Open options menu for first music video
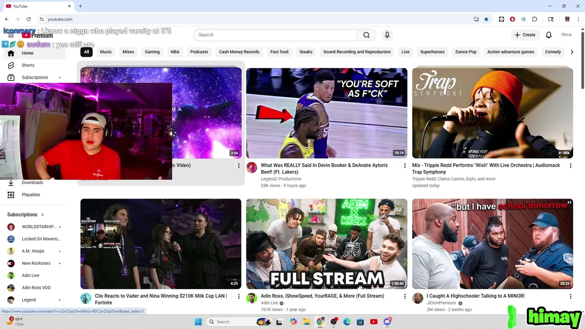The width and height of the screenshot is (585, 329). [239, 165]
